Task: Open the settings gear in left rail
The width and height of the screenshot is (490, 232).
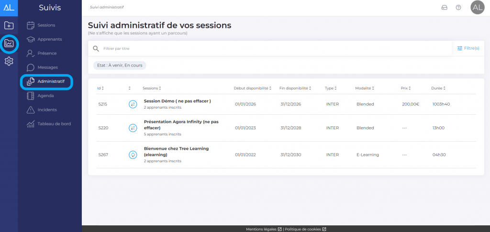Action: tap(9, 61)
